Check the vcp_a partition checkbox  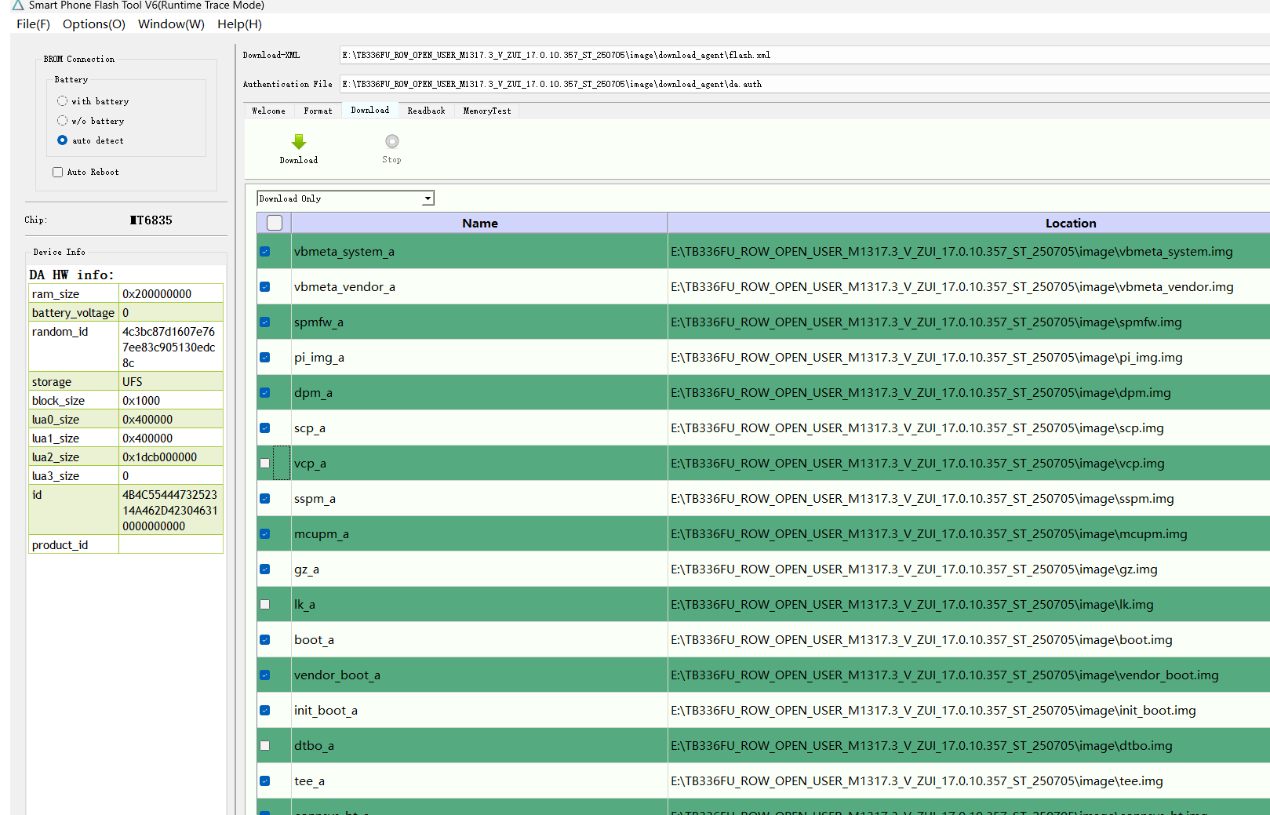click(265, 464)
